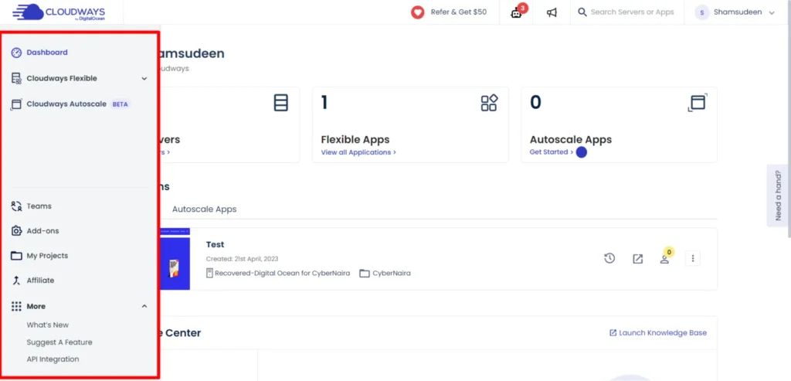
Task: Open the Test application thumbnail
Action: [174, 259]
